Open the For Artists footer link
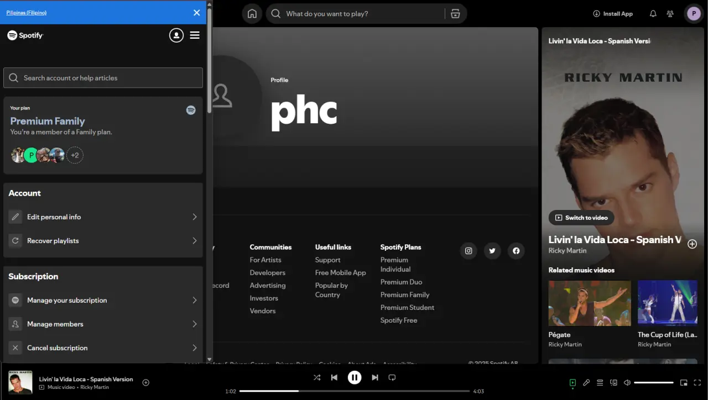 point(265,260)
